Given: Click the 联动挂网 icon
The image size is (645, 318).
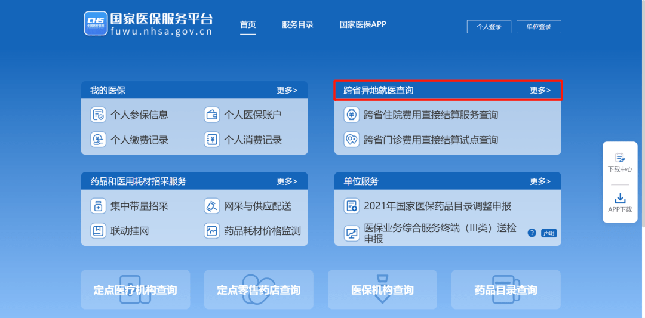Looking at the screenshot, I should pyautogui.click(x=99, y=231).
